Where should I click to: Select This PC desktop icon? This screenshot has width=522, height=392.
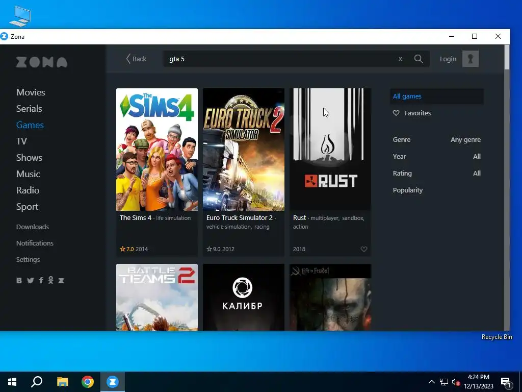(20, 16)
